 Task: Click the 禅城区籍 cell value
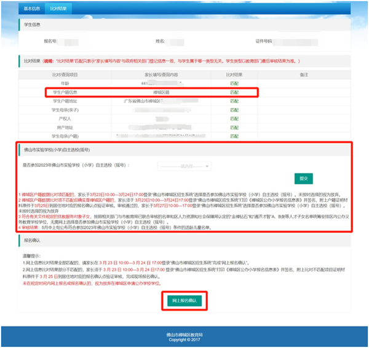point(161,92)
